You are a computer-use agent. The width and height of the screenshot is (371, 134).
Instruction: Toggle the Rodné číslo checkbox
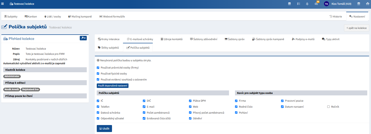236,107
